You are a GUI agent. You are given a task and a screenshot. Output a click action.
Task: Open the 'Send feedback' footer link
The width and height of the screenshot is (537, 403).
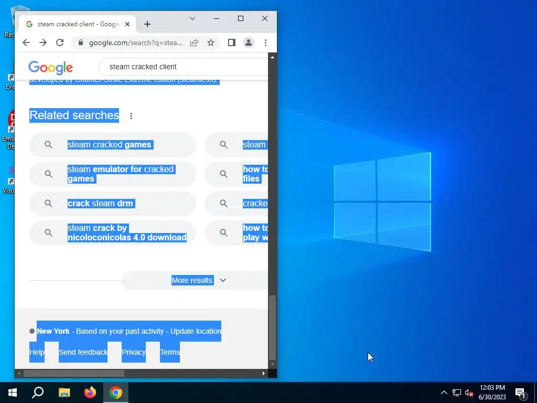tap(83, 352)
